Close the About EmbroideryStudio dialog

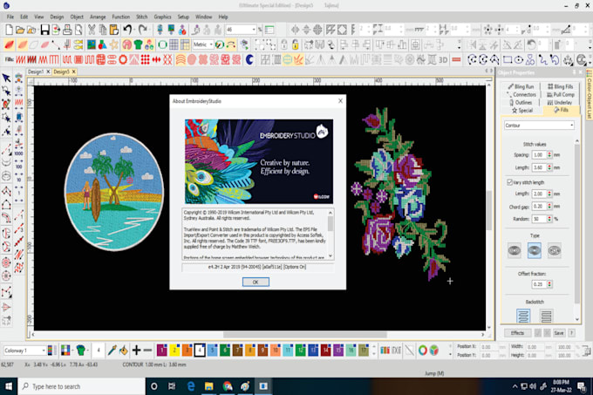[340, 101]
